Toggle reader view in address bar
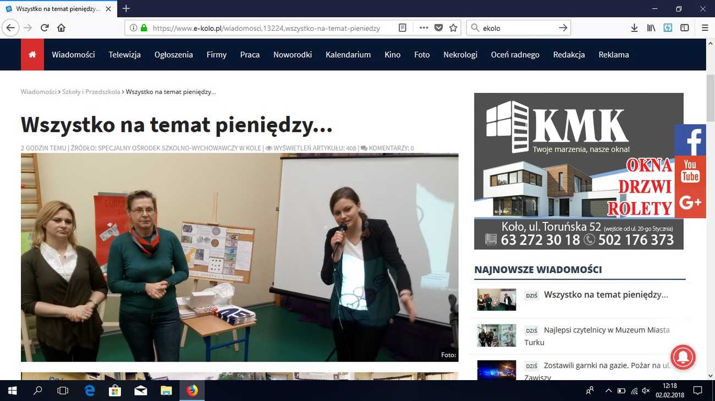The width and height of the screenshot is (715, 401). tap(403, 27)
